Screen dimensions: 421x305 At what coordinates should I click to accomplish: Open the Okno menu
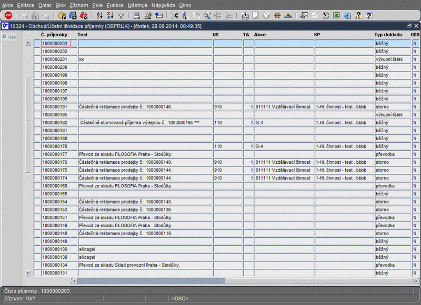185,5
